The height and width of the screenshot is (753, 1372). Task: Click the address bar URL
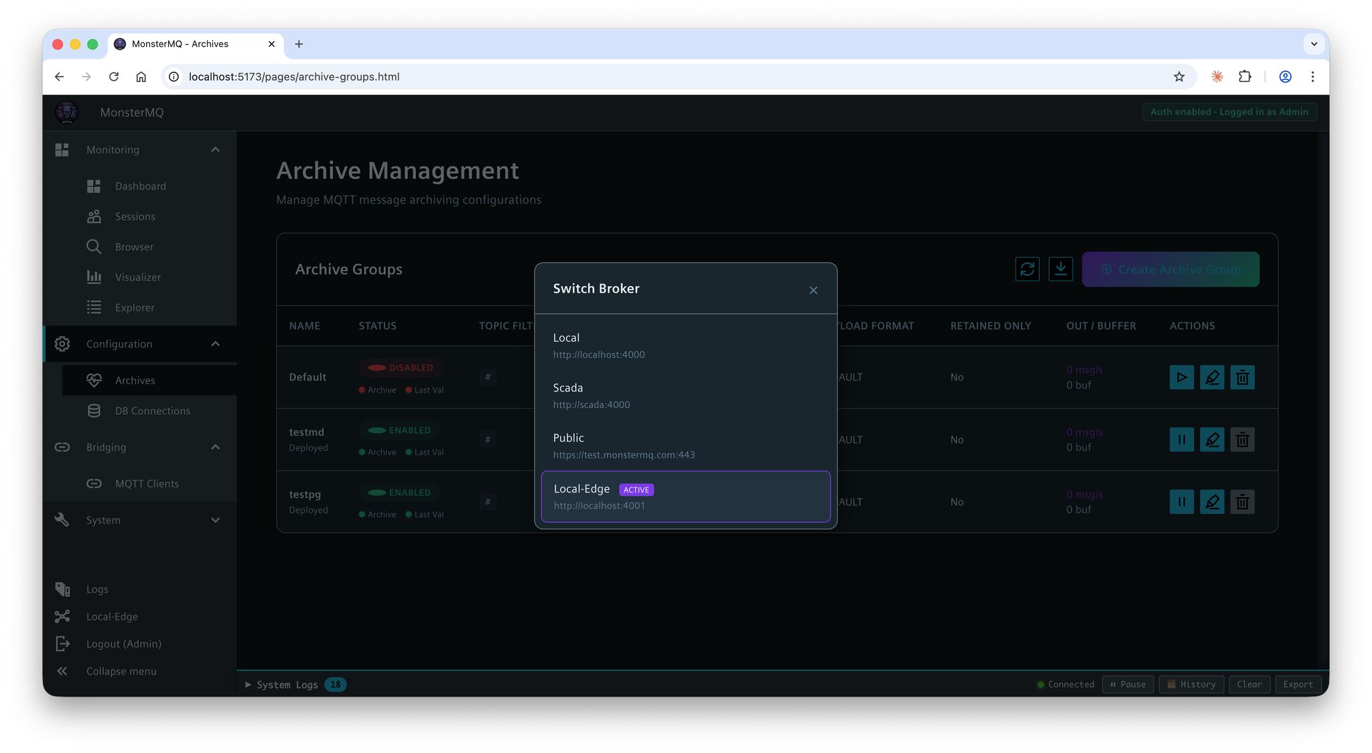point(294,76)
